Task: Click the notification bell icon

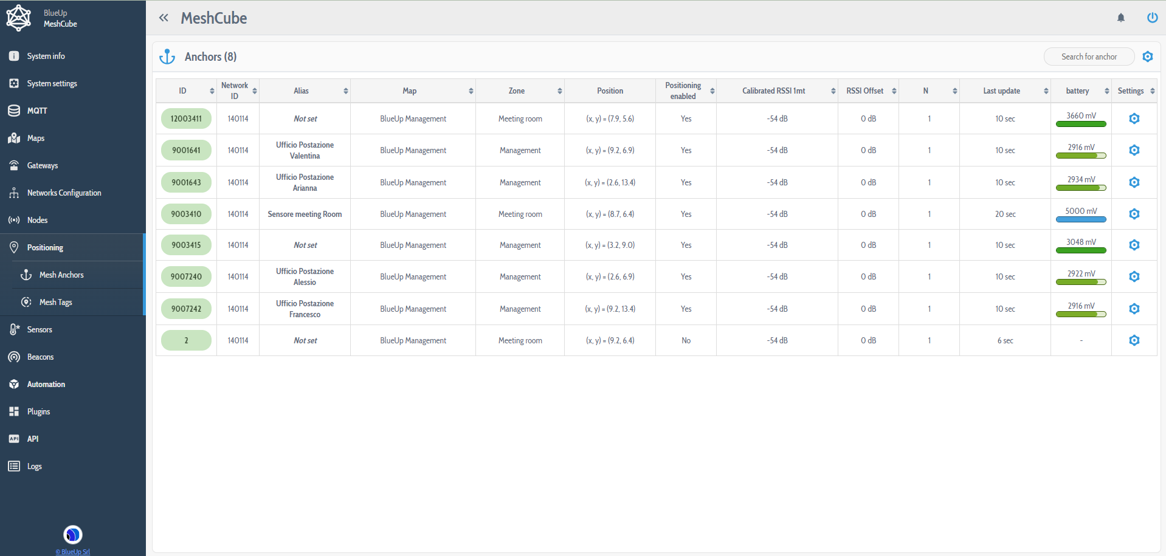Action: (1120, 18)
